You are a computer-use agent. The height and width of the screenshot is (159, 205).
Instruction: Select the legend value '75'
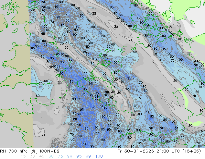click(x=60, y=156)
